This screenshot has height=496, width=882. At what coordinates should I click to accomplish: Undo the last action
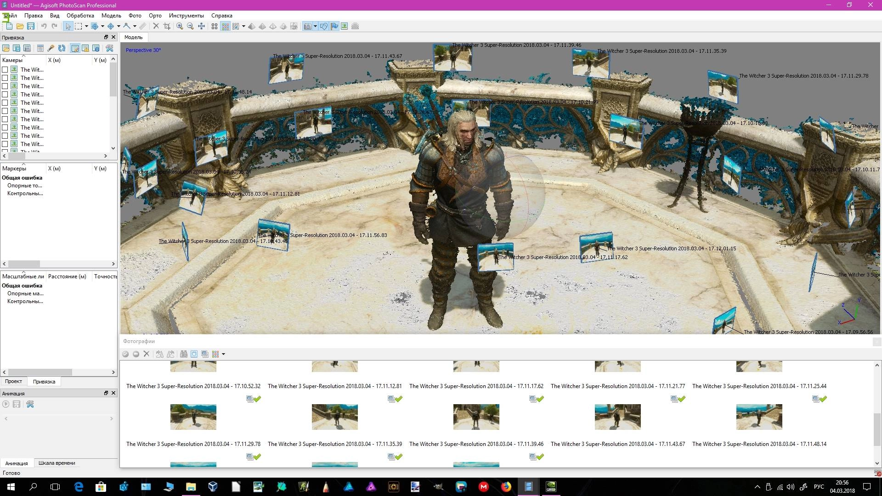pyautogui.click(x=44, y=26)
